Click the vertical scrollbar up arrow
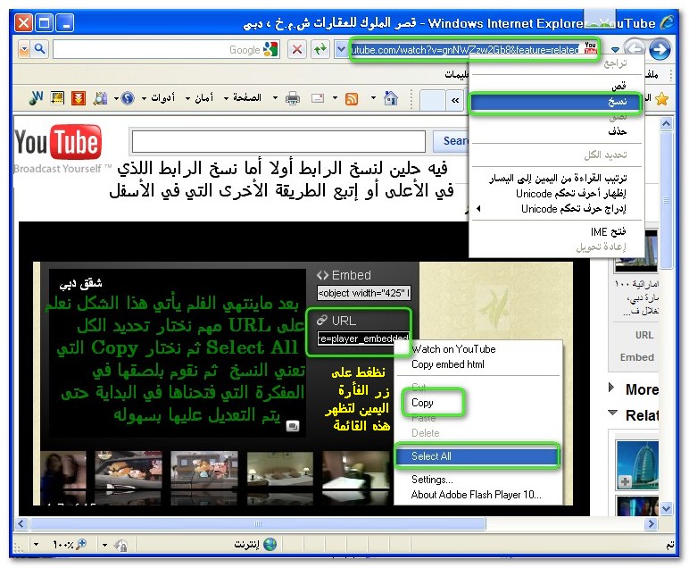 [x=666, y=124]
